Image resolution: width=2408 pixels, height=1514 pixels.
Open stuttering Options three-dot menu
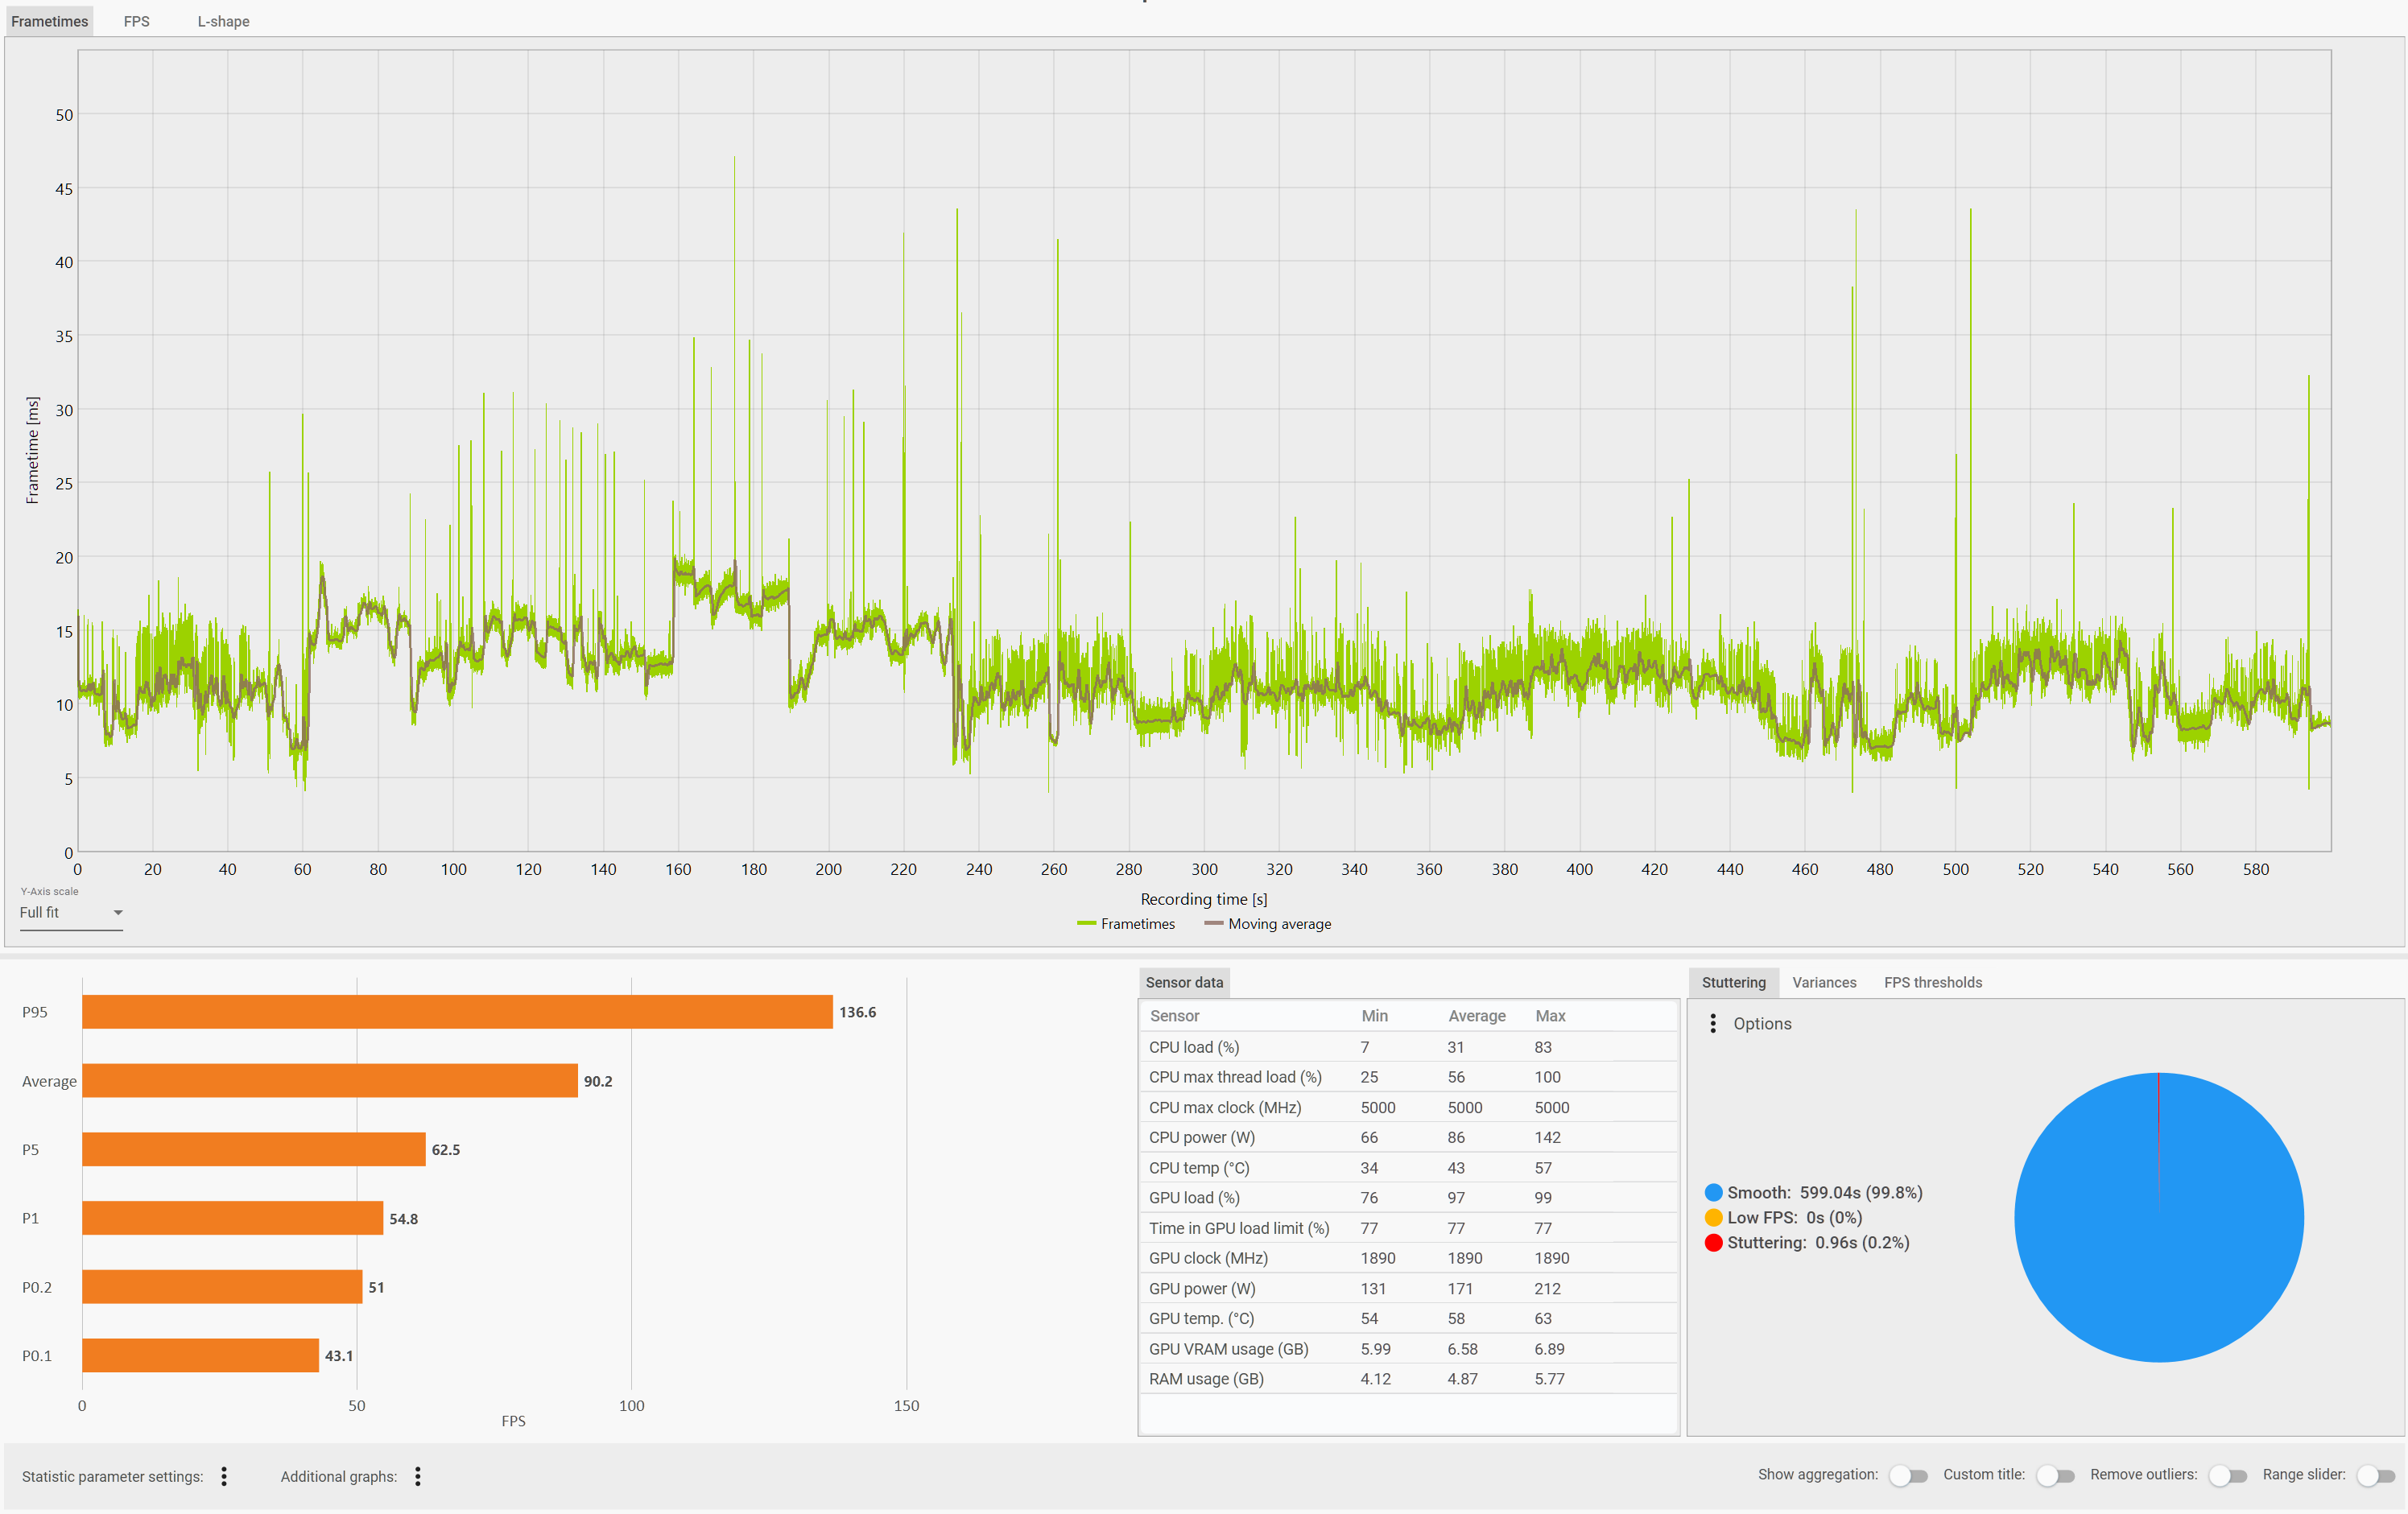(1713, 1023)
